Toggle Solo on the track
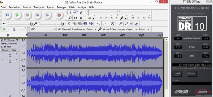Viewport: 213px width, 97px height. pos(14,50)
